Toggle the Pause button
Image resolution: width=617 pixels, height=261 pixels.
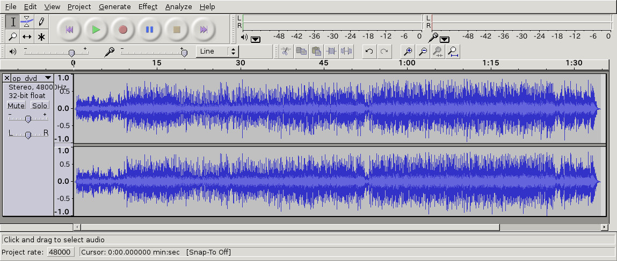[x=150, y=29]
